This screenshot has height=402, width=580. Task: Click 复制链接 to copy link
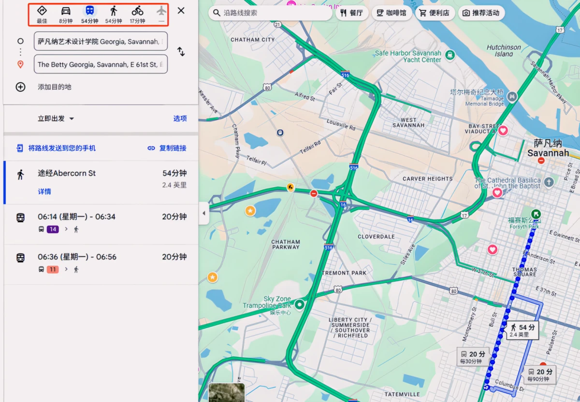pyautogui.click(x=167, y=148)
